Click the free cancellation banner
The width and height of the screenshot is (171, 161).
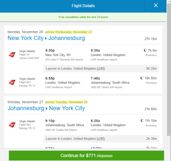tap(83, 17)
